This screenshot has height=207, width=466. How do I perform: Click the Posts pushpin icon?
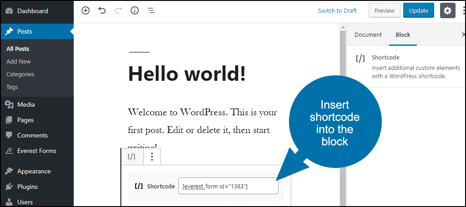(x=9, y=31)
